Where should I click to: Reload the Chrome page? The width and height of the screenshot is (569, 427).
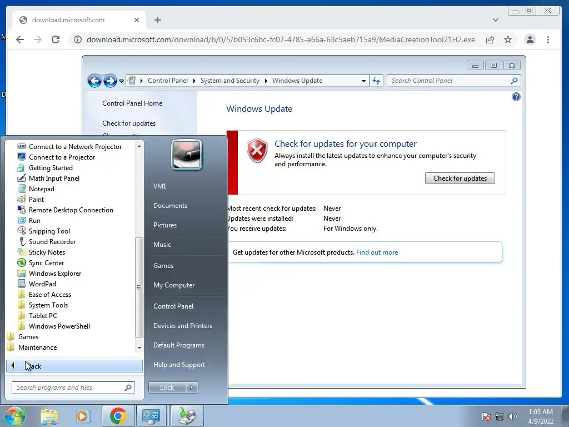(55, 39)
